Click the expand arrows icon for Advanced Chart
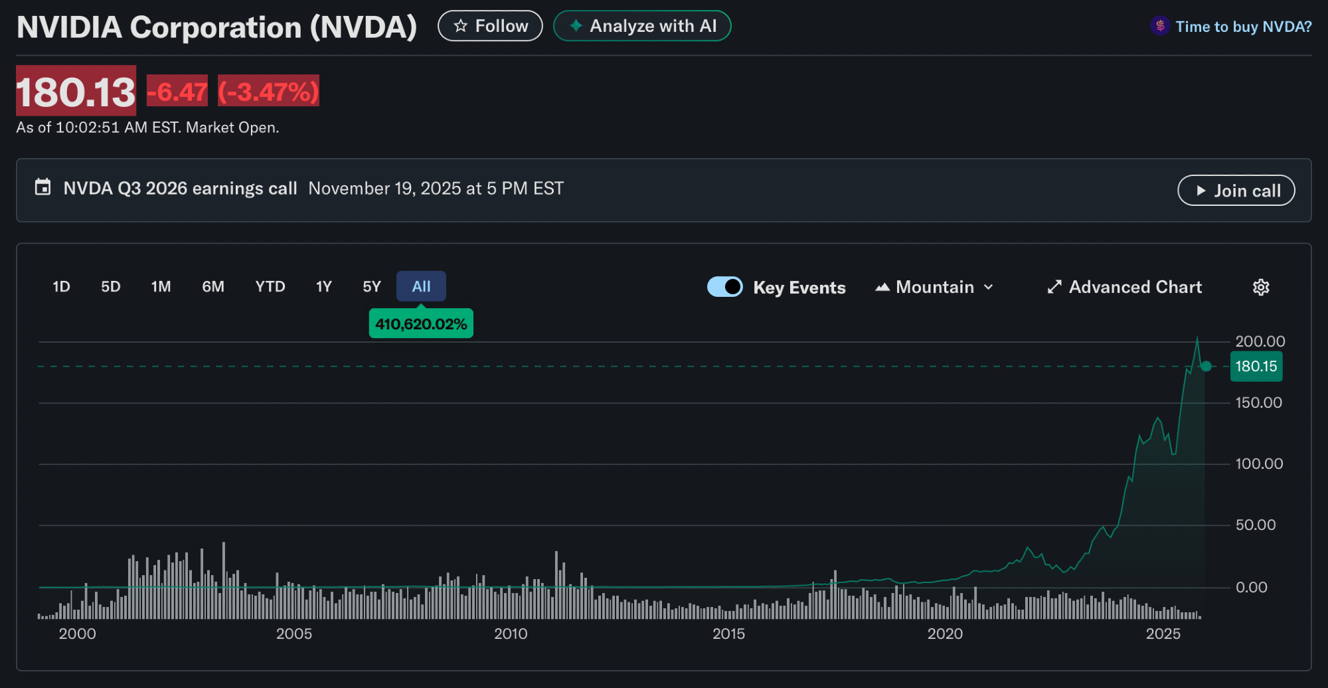This screenshot has height=688, width=1328. tap(1054, 287)
